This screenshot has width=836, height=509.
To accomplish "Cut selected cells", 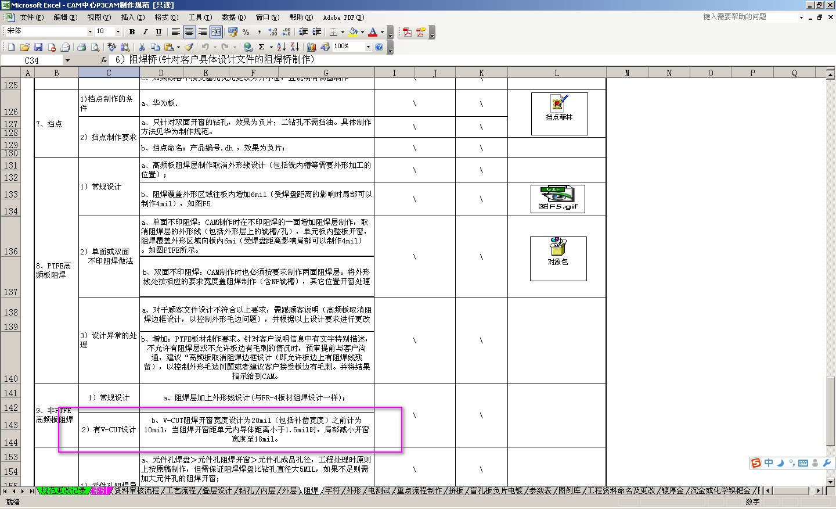I will point(142,47).
